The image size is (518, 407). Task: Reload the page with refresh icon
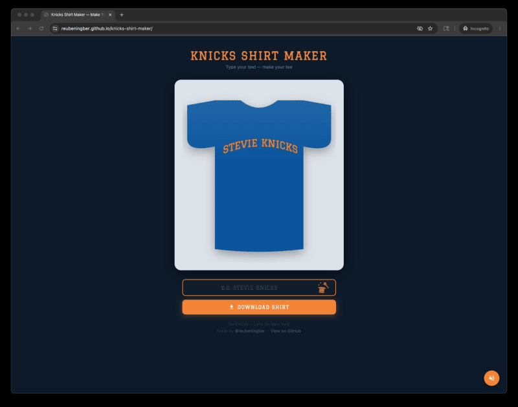tap(41, 28)
